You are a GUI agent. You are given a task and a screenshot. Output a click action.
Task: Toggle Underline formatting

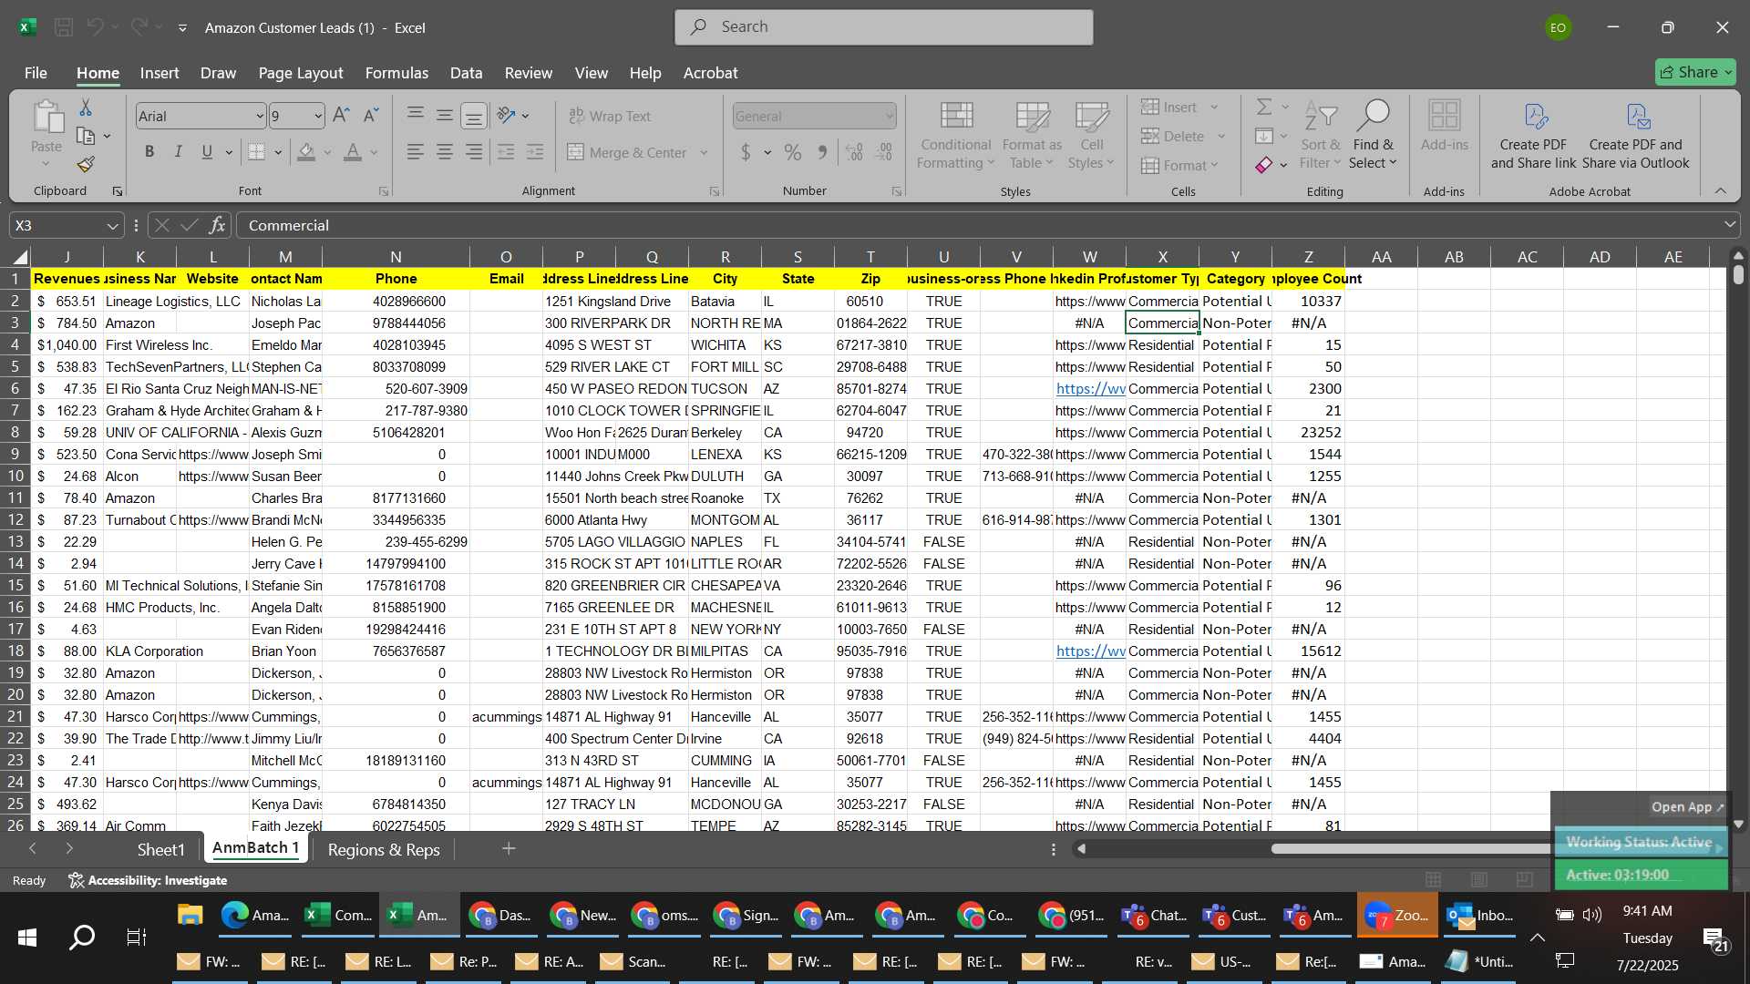(207, 152)
